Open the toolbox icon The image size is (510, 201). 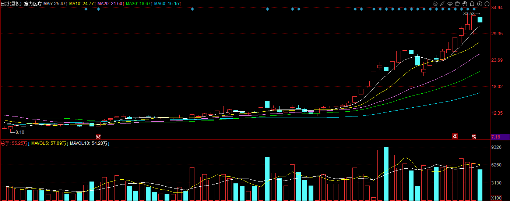click(457, 4)
